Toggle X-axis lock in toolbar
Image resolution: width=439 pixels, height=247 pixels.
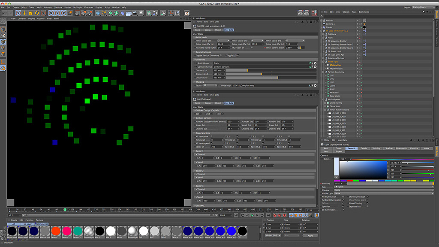click(x=51, y=13)
